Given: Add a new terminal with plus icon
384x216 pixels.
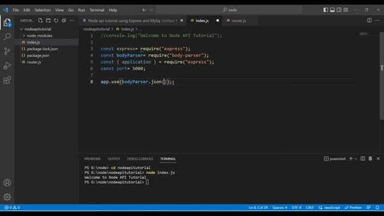Looking at the screenshot, I should [350, 158].
